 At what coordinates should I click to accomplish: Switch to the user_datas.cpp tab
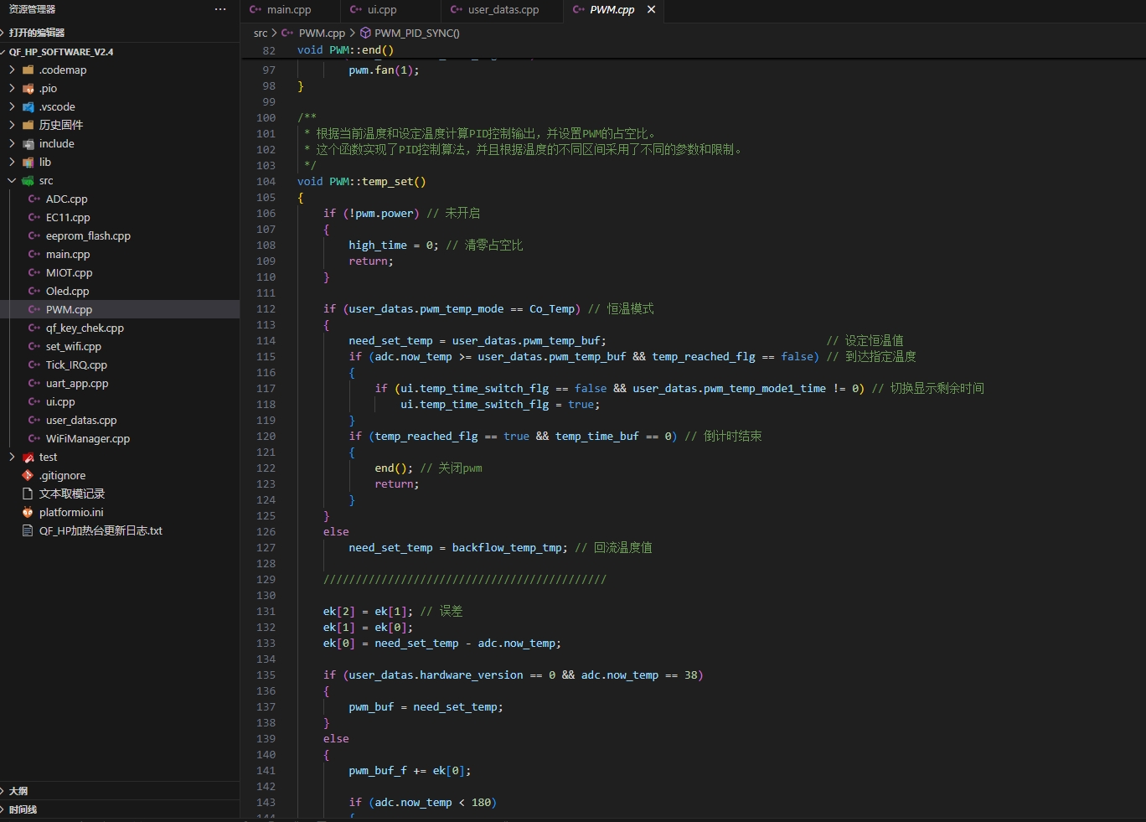pos(503,9)
